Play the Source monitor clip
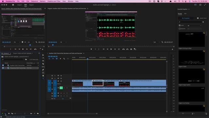Viewport: 209px width, 118px height. click(x=23, y=49)
